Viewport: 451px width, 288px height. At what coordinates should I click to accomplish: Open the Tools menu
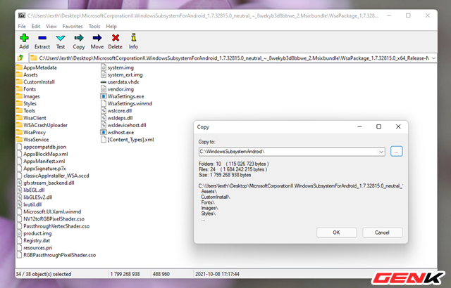tap(94, 27)
